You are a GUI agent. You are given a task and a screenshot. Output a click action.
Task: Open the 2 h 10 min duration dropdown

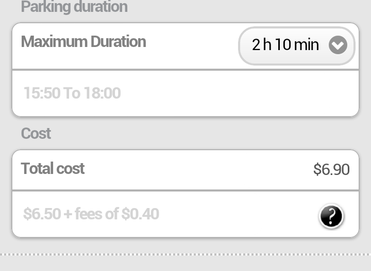coord(297,45)
